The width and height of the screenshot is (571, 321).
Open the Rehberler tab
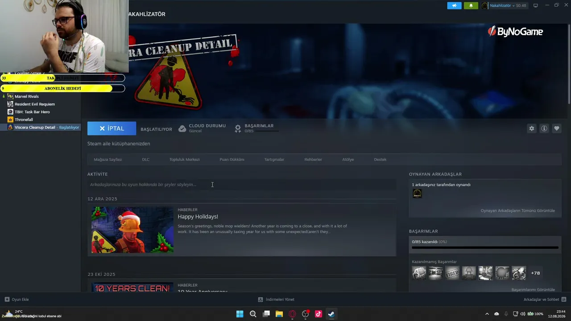click(313, 160)
